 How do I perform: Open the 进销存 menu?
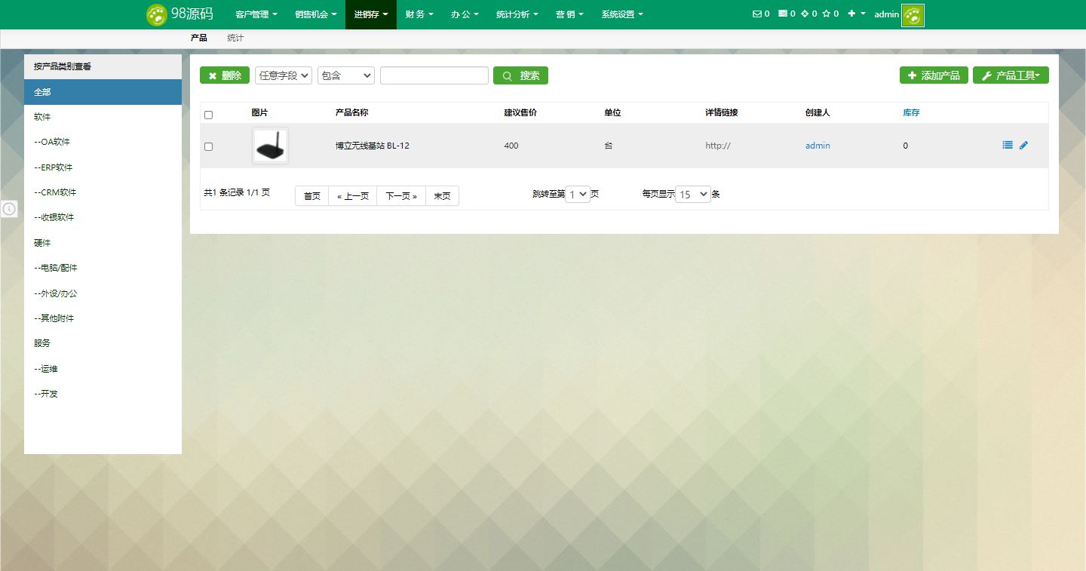click(x=370, y=14)
